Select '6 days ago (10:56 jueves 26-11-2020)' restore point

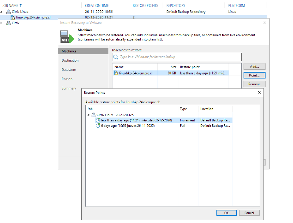pyautogui.click(x=128, y=126)
